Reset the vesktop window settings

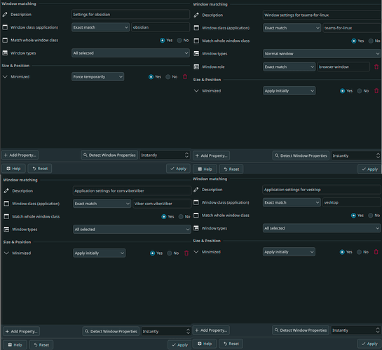click(231, 344)
